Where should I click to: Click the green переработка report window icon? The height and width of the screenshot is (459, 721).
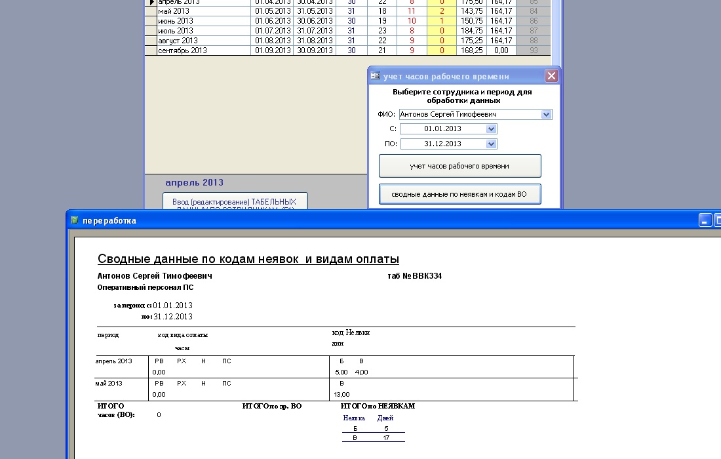tap(75, 220)
